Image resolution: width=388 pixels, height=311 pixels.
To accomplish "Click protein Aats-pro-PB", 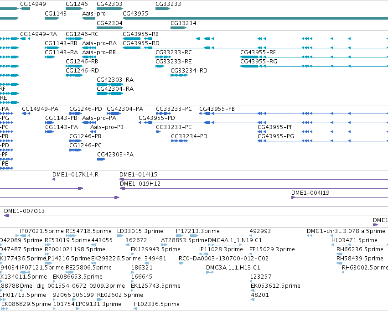I will 107,127.
